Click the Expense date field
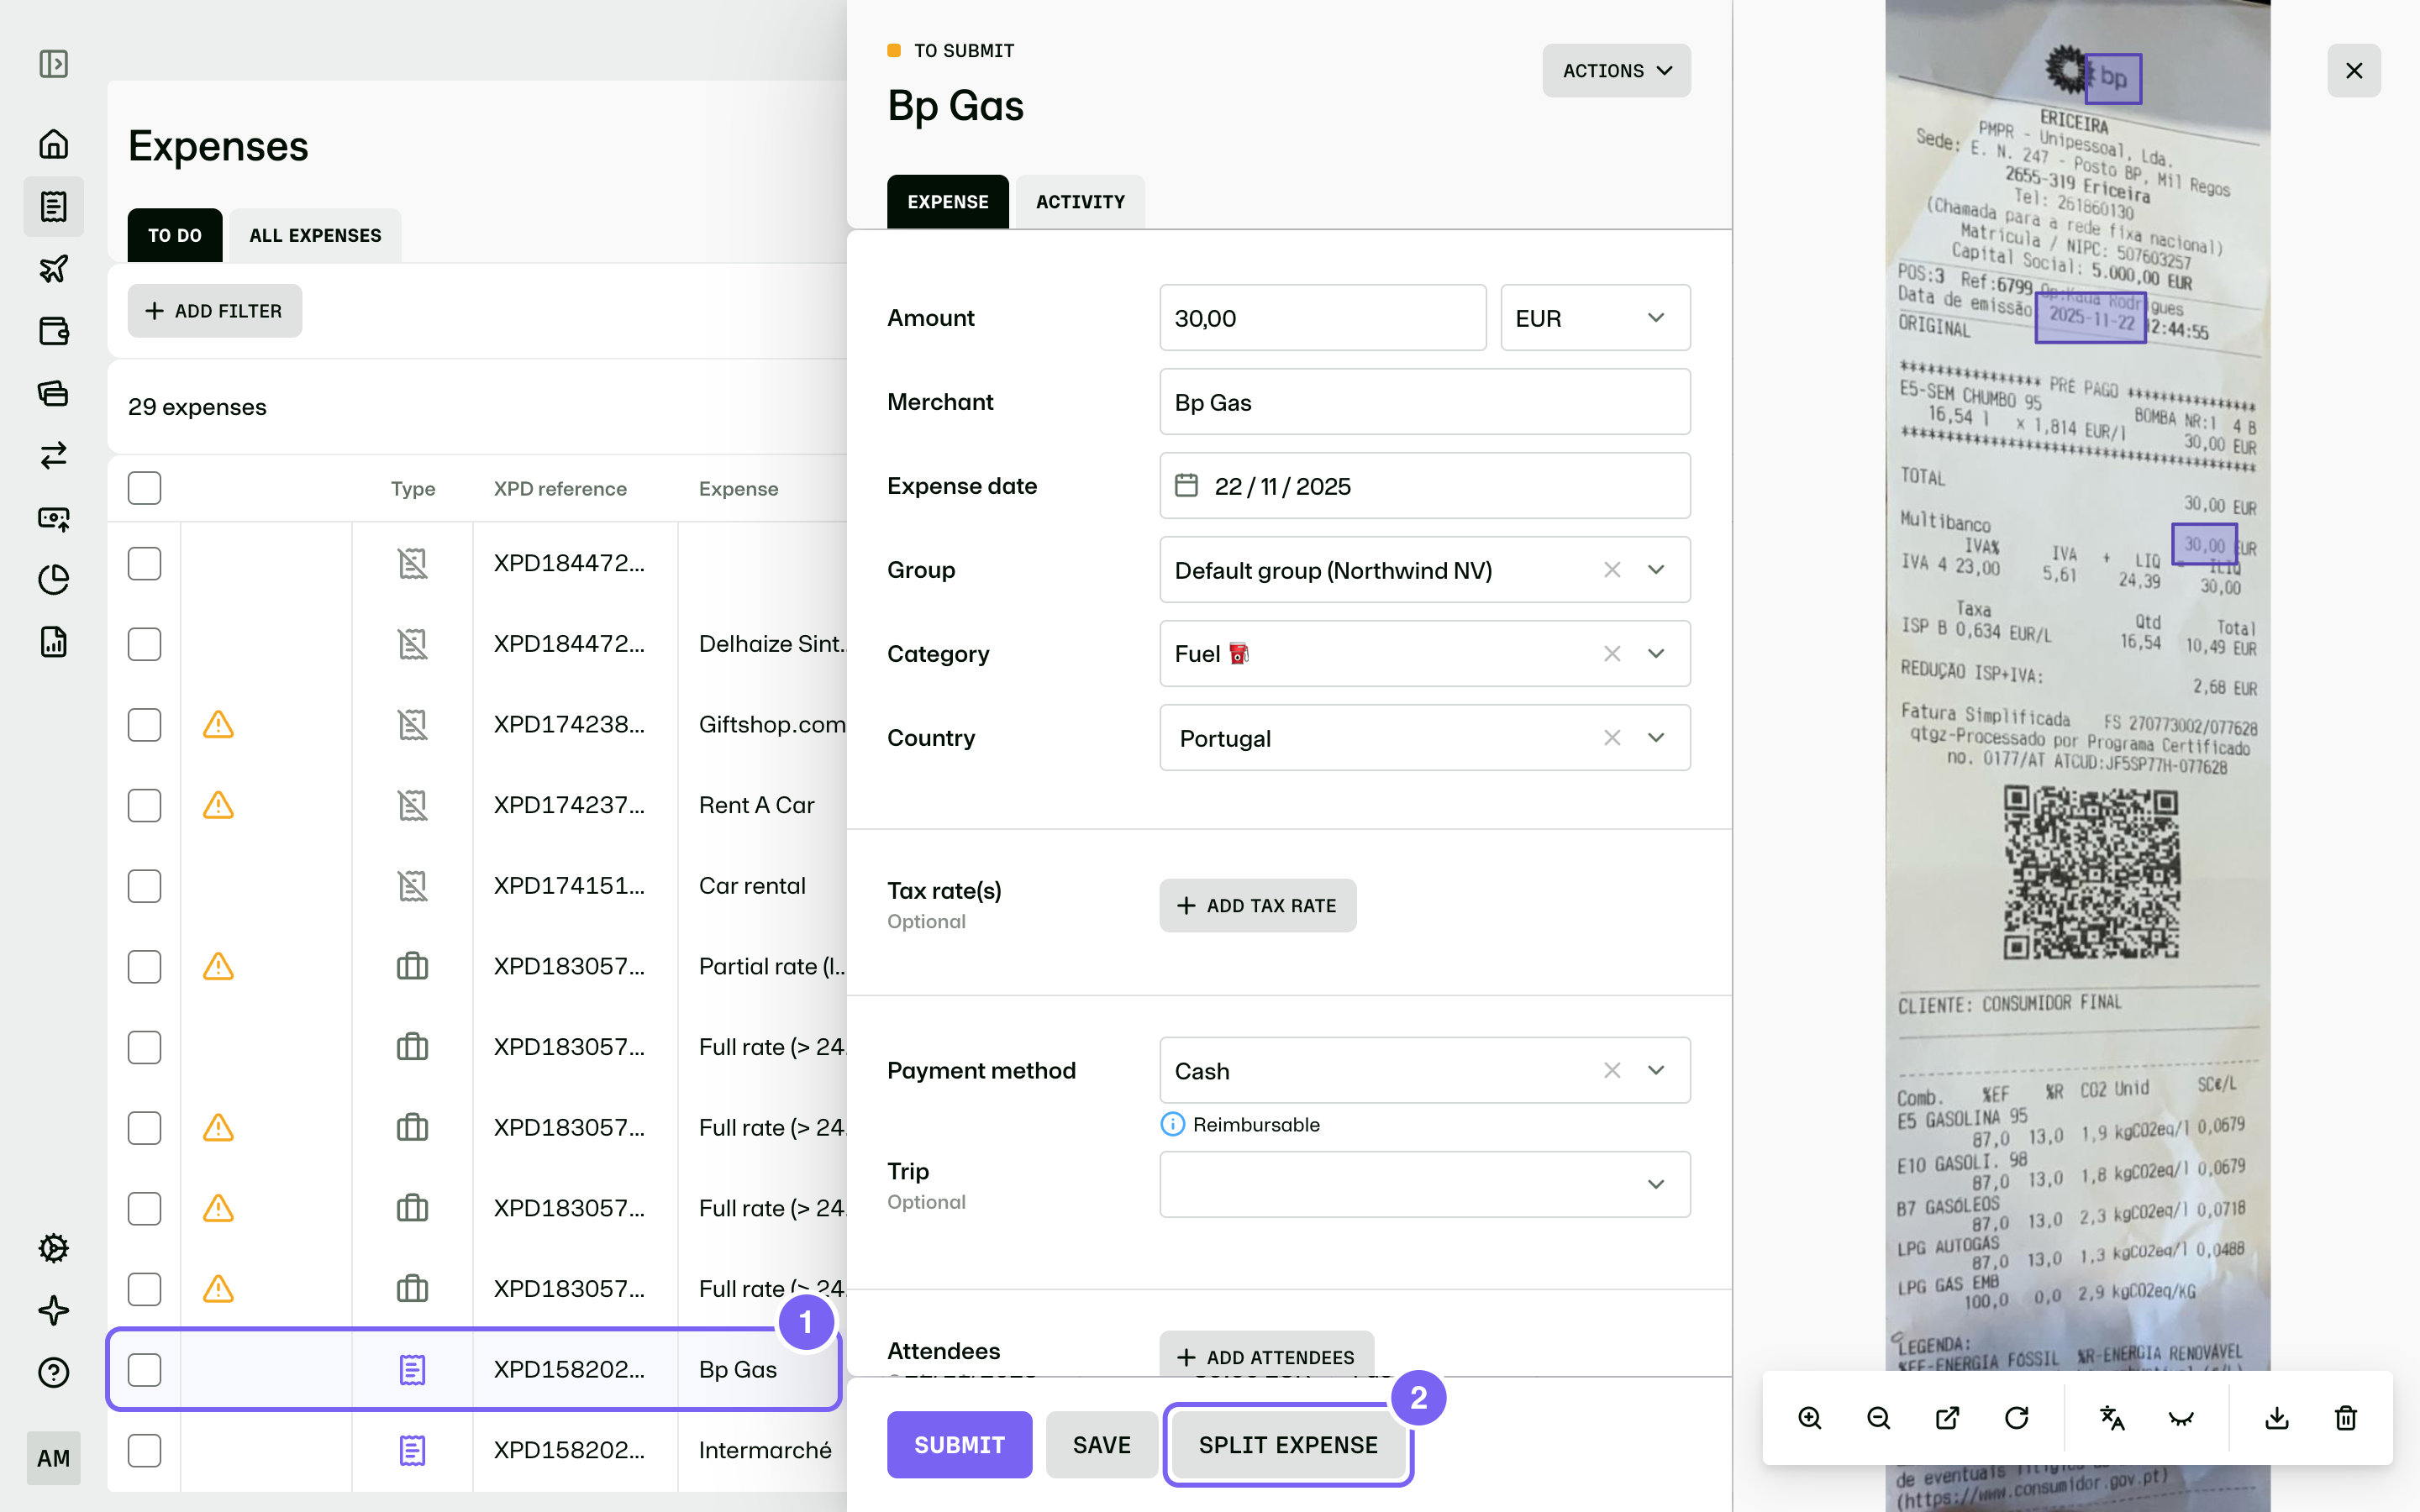Image resolution: width=2420 pixels, height=1512 pixels. click(1425, 486)
